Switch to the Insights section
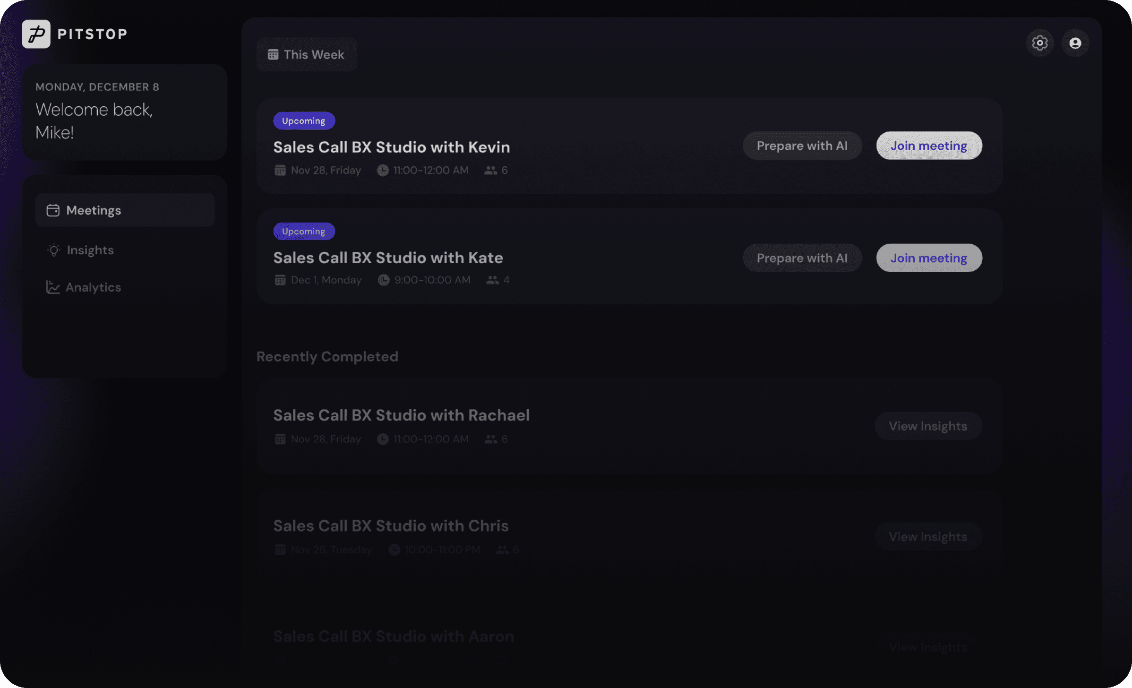This screenshot has height=688, width=1132. click(90, 250)
